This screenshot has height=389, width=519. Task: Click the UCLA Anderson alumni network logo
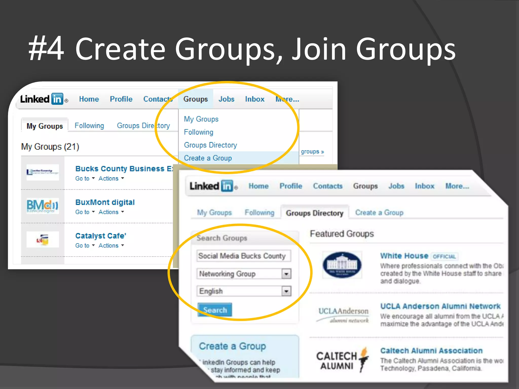[343, 315]
